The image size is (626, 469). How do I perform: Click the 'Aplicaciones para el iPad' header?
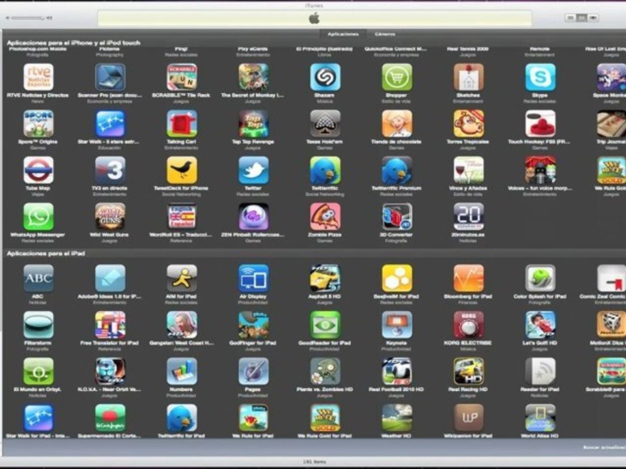click(x=46, y=253)
